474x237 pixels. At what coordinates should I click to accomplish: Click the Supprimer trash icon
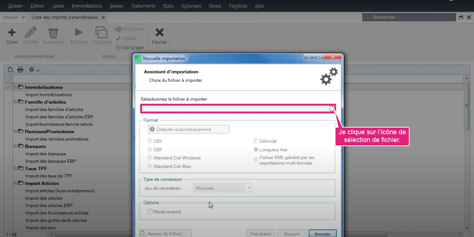[x=53, y=33]
